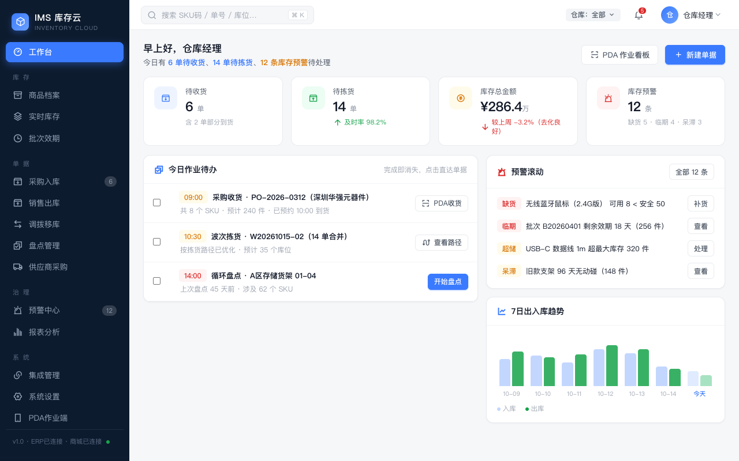Image resolution: width=739 pixels, height=461 pixels.
Task: Navigate to 报表分析
Action: (65, 332)
